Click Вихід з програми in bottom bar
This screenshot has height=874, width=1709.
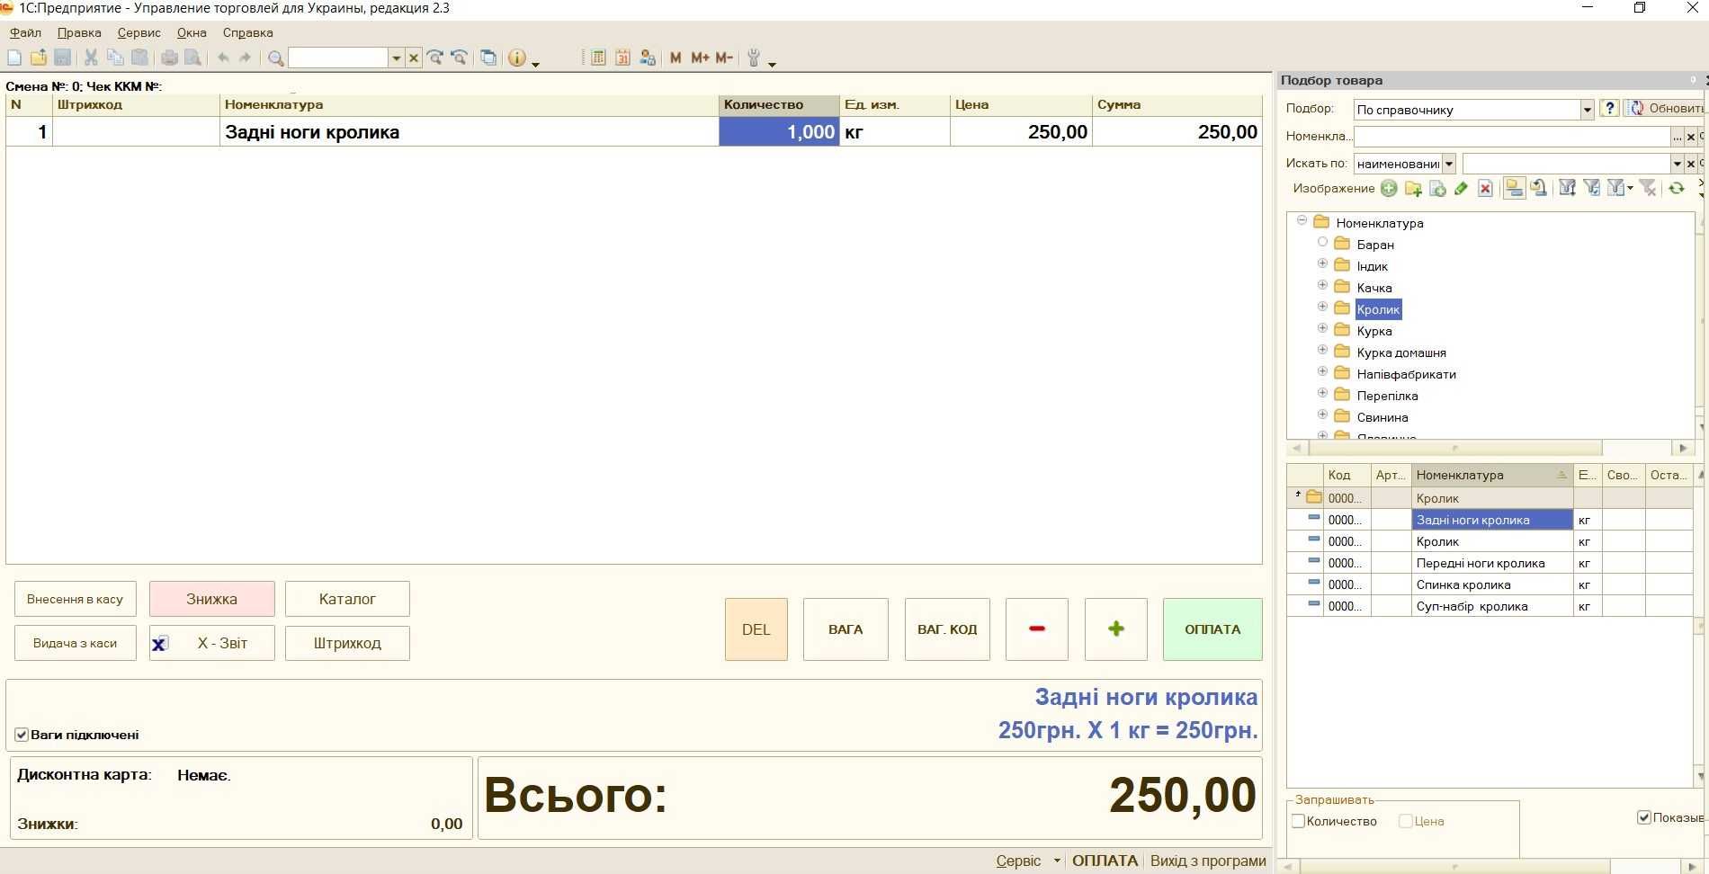coord(1208,861)
